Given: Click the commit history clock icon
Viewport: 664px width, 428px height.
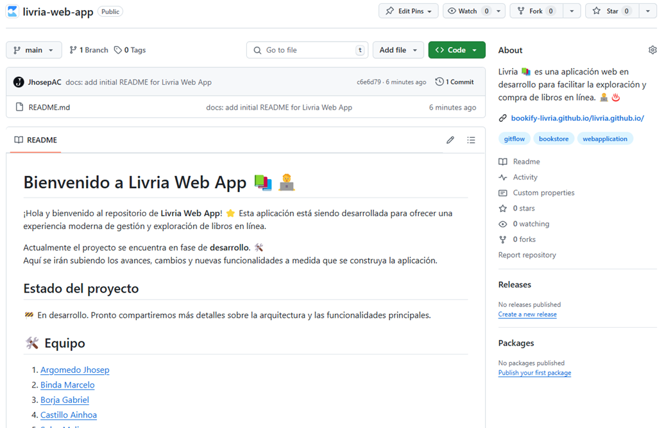Looking at the screenshot, I should point(439,81).
